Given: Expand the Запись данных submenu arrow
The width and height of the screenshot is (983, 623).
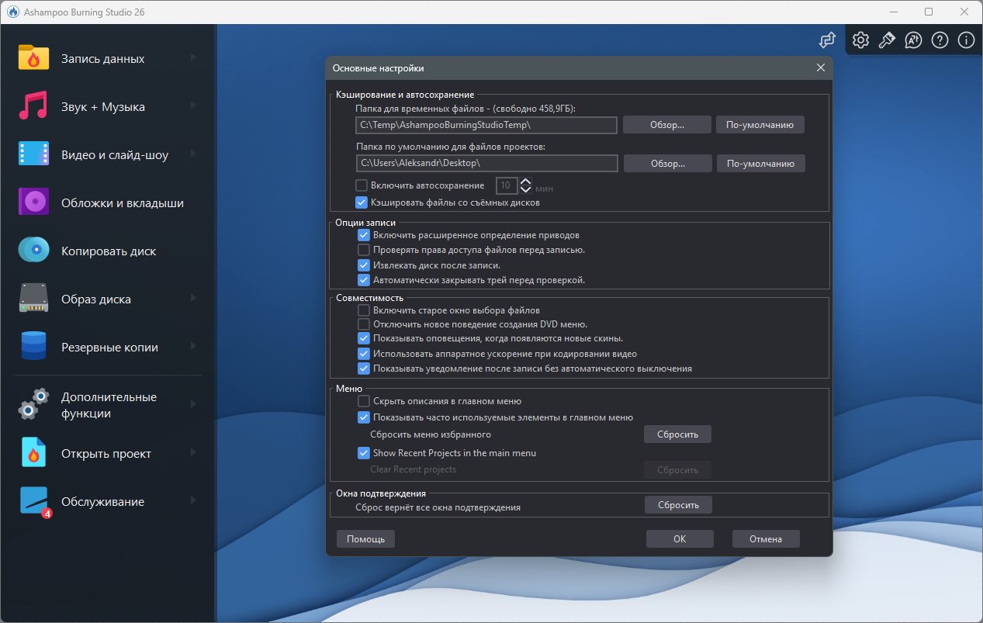Looking at the screenshot, I should (193, 58).
